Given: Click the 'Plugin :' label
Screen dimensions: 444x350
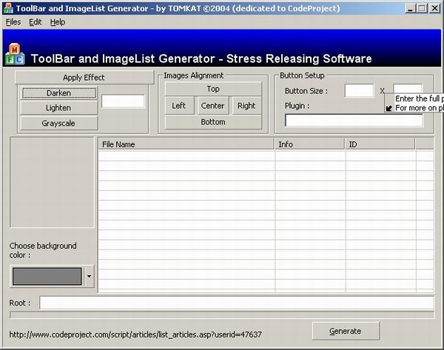Looking at the screenshot, I should click(297, 106).
